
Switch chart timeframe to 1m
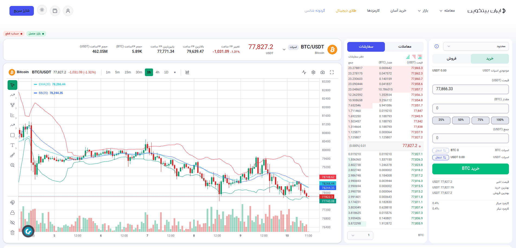click(x=108, y=72)
